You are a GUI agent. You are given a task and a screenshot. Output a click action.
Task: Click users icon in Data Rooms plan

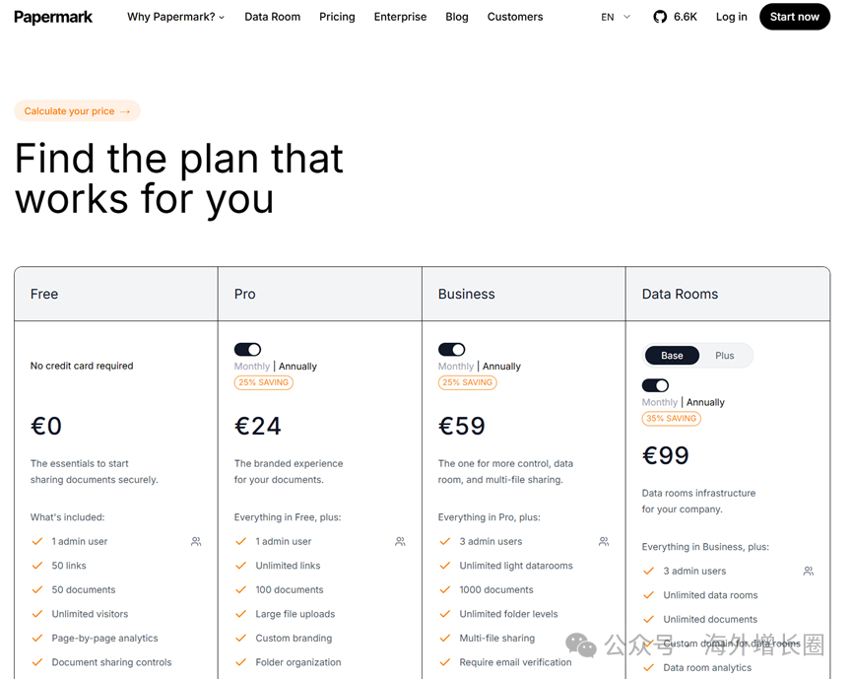point(809,571)
